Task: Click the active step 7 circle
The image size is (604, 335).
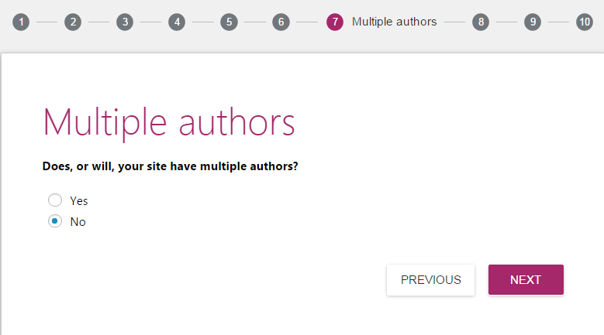Action: coord(335,22)
